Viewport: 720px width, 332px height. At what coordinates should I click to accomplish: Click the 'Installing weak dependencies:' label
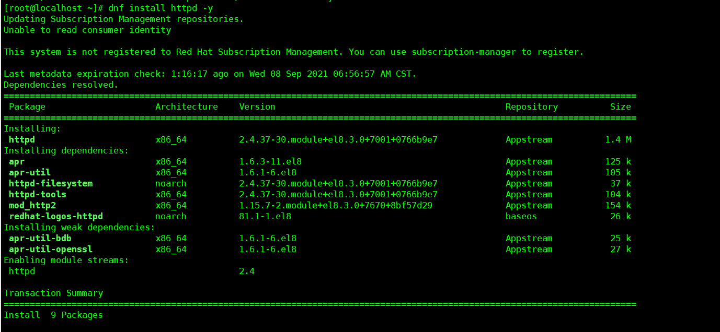coord(79,228)
